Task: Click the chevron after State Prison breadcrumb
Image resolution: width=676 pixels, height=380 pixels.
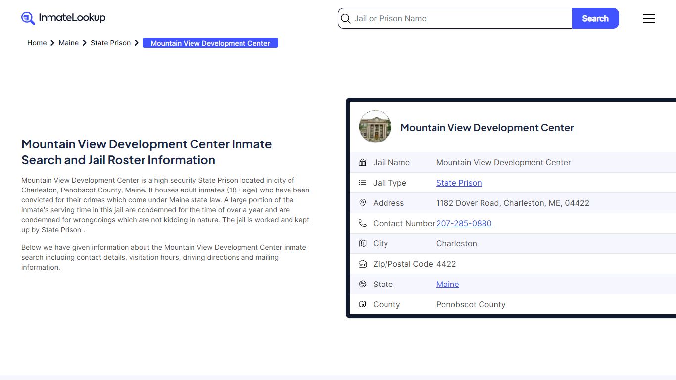Action: [x=137, y=43]
